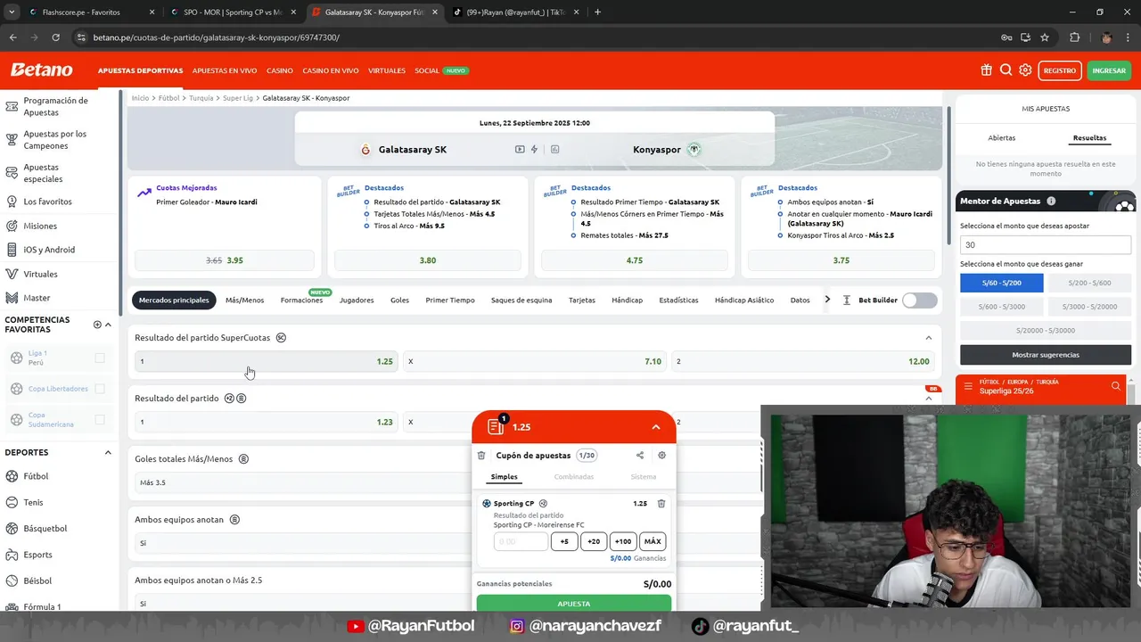Collapse Resultado del partido SuperCuotas section

(x=928, y=338)
